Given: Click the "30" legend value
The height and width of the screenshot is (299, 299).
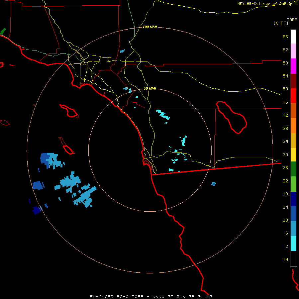Looking at the screenshot, I should coord(285,154).
